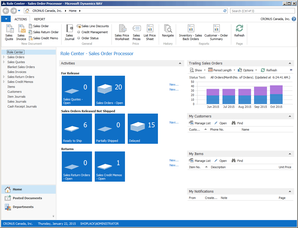Open the Delayed orders tile
The width and height of the screenshot is (298, 228).
click(x=143, y=128)
